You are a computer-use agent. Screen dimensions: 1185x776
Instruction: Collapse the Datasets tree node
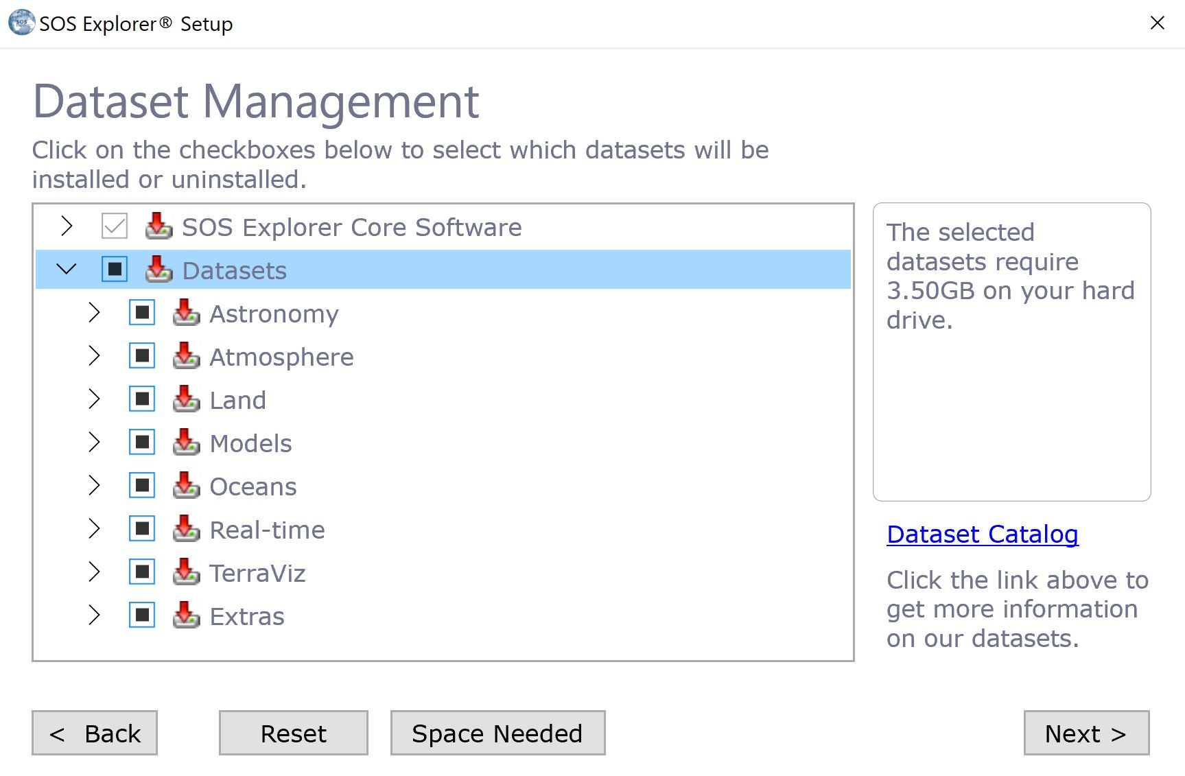click(67, 269)
